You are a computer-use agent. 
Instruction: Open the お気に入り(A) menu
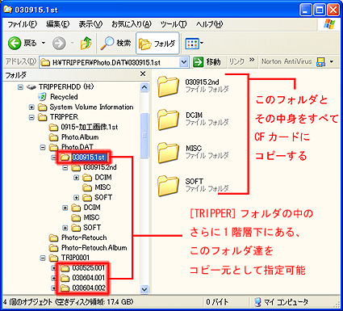point(132,24)
